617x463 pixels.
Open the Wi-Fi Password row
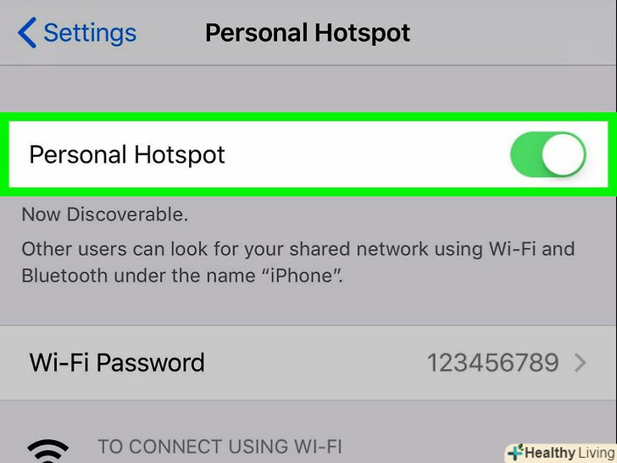(x=308, y=363)
